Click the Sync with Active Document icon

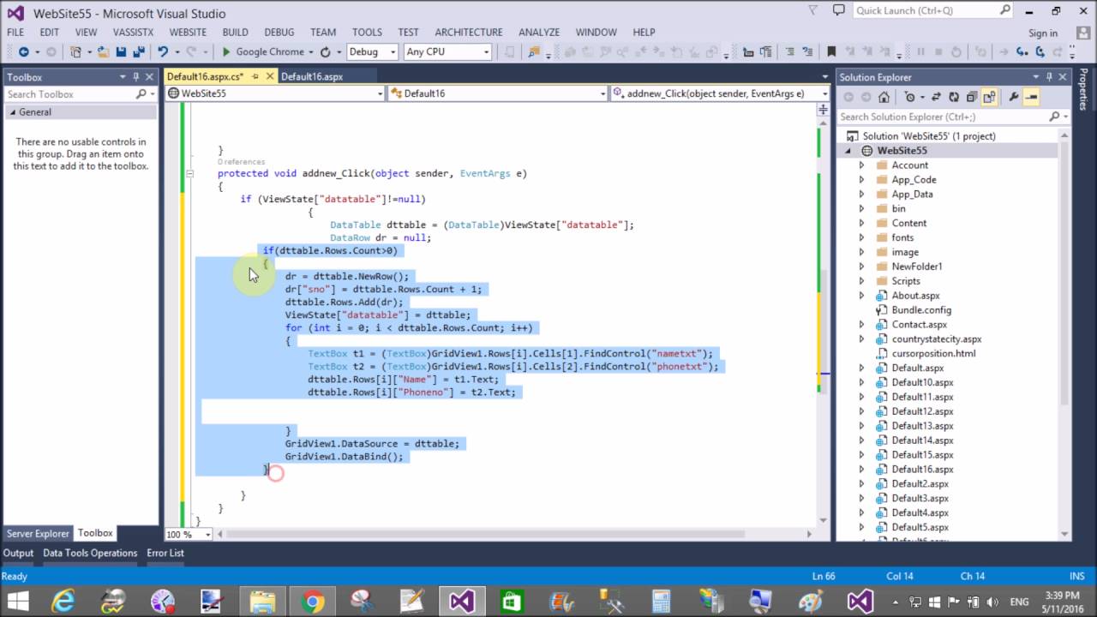pyautogui.click(x=935, y=97)
